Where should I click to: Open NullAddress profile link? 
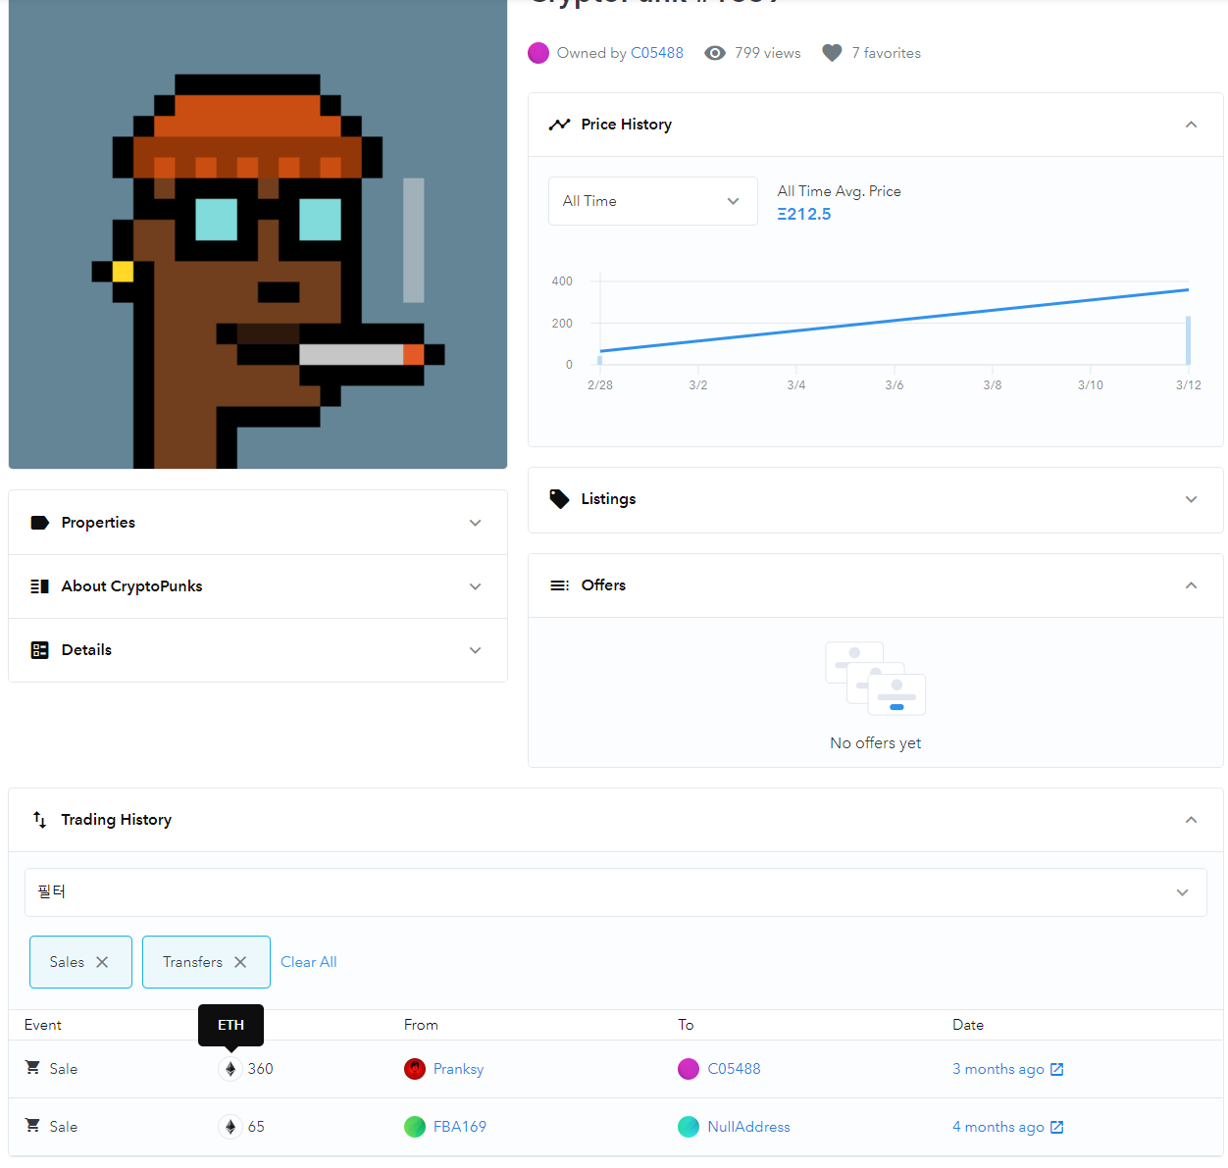[748, 1127]
